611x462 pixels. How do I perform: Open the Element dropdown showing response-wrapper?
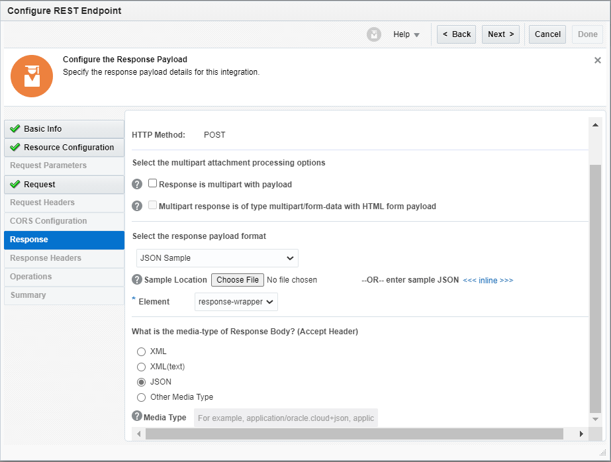click(x=236, y=302)
